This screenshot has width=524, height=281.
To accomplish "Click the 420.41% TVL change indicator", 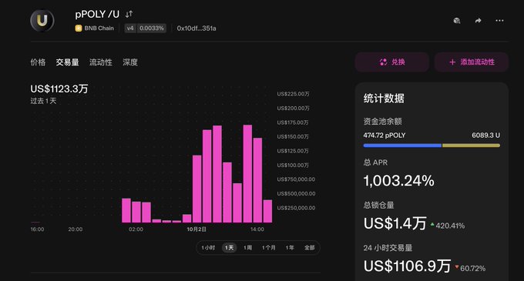I will click(448, 226).
